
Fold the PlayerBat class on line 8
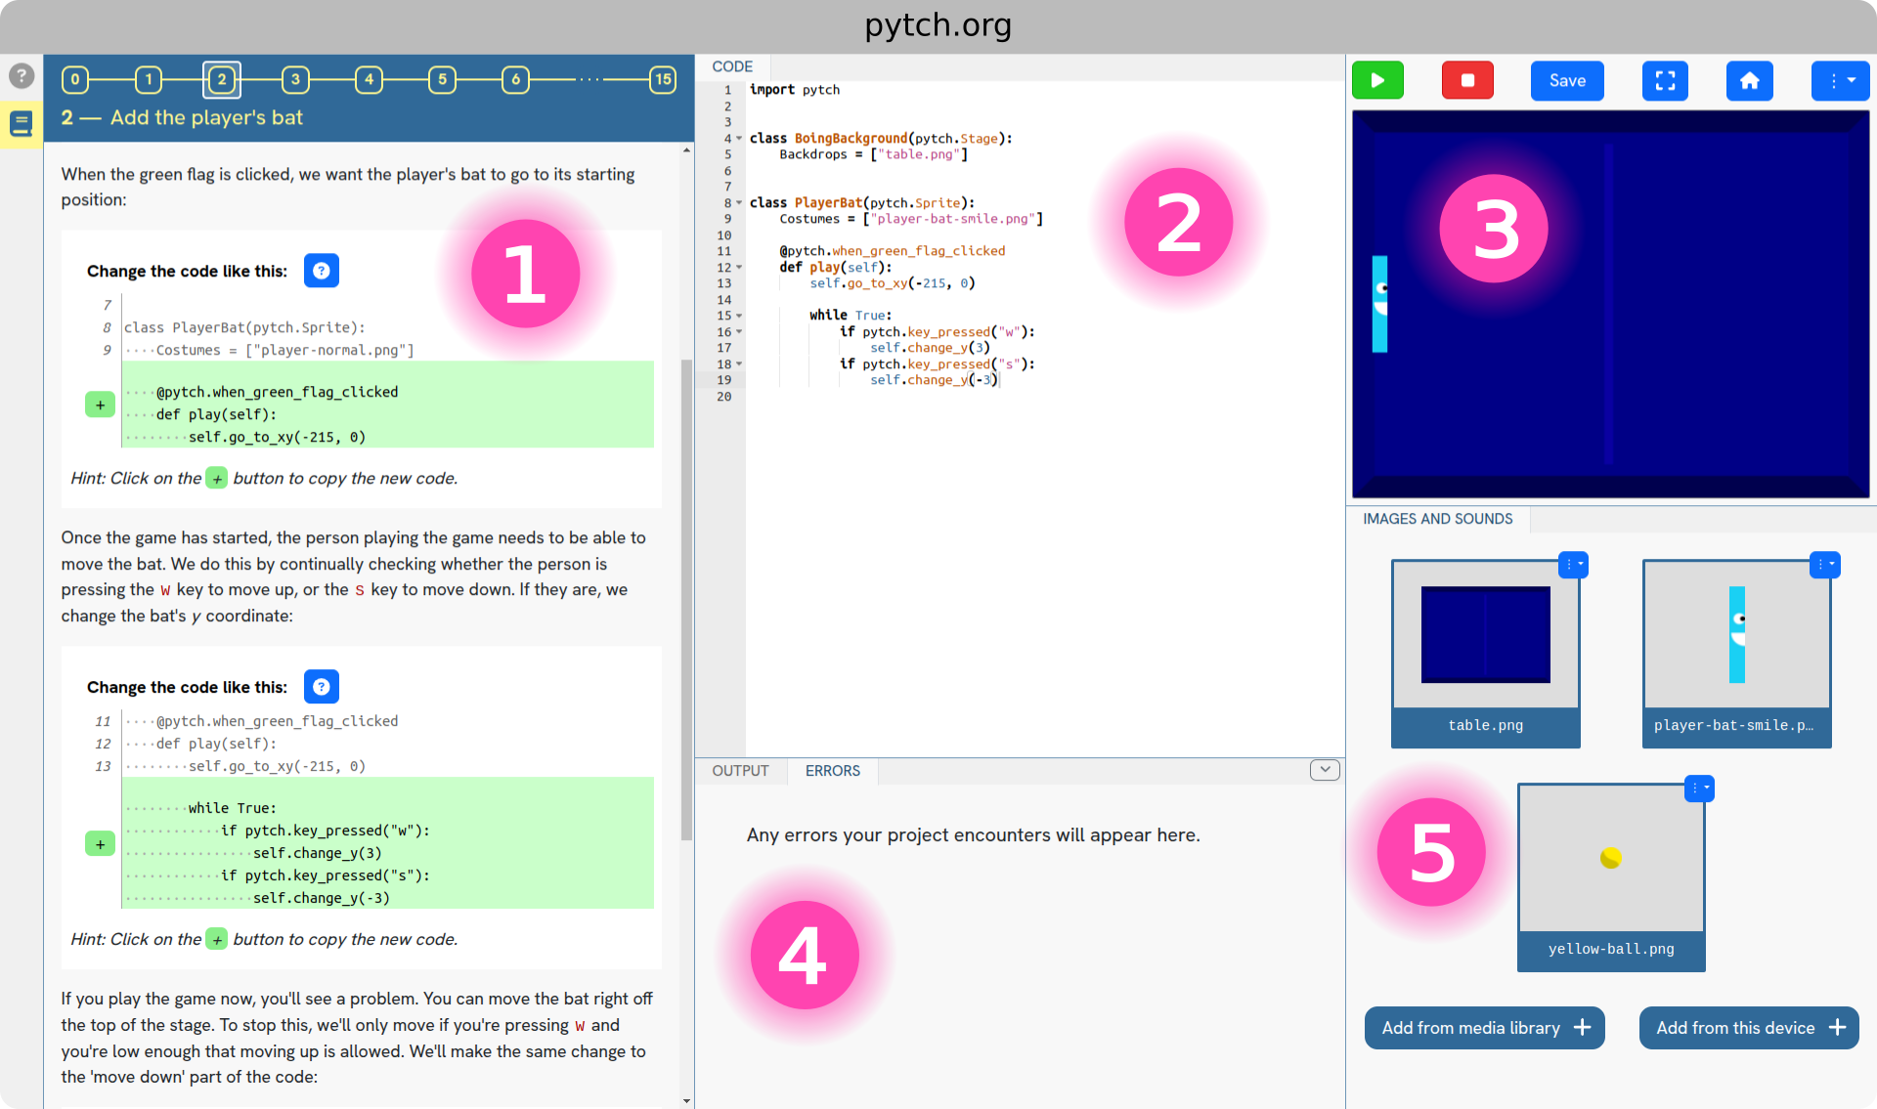[x=739, y=203]
